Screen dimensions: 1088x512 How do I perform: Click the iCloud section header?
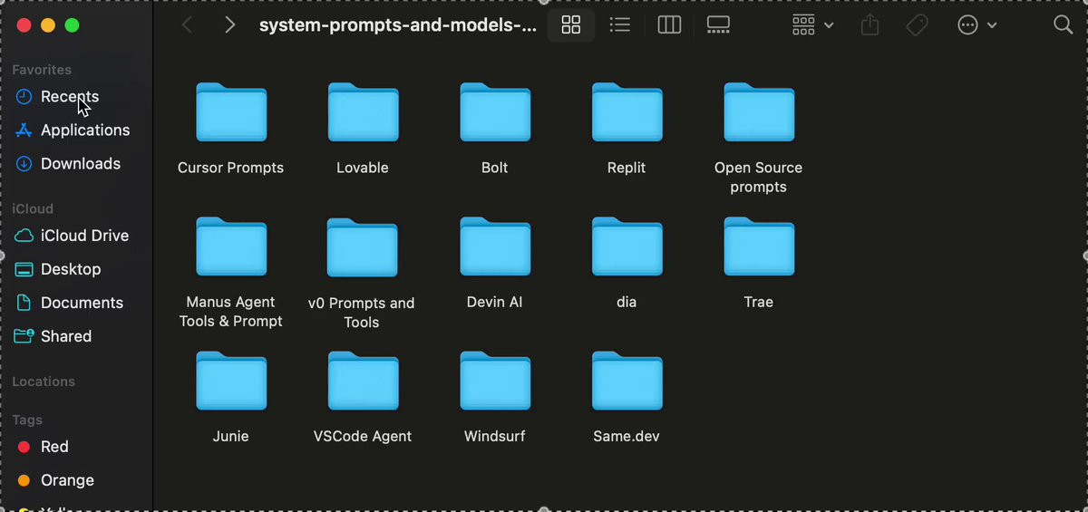tap(33, 208)
